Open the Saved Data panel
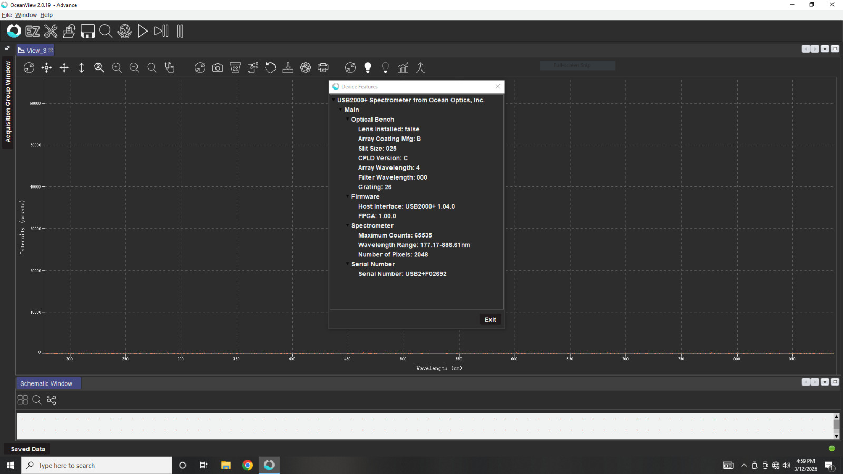The width and height of the screenshot is (843, 474). 28,449
